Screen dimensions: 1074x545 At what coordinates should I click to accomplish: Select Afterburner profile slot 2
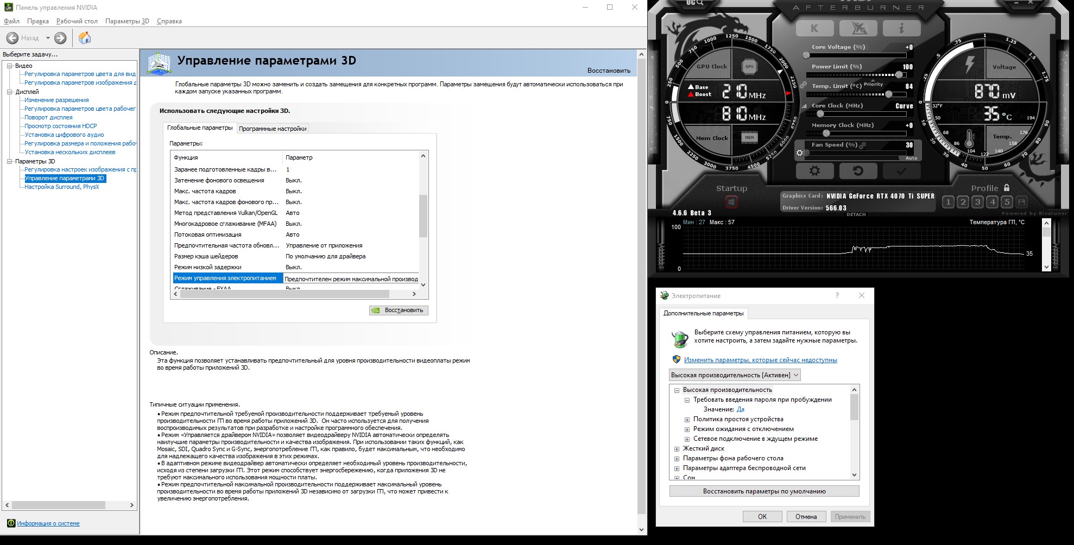coord(963,202)
